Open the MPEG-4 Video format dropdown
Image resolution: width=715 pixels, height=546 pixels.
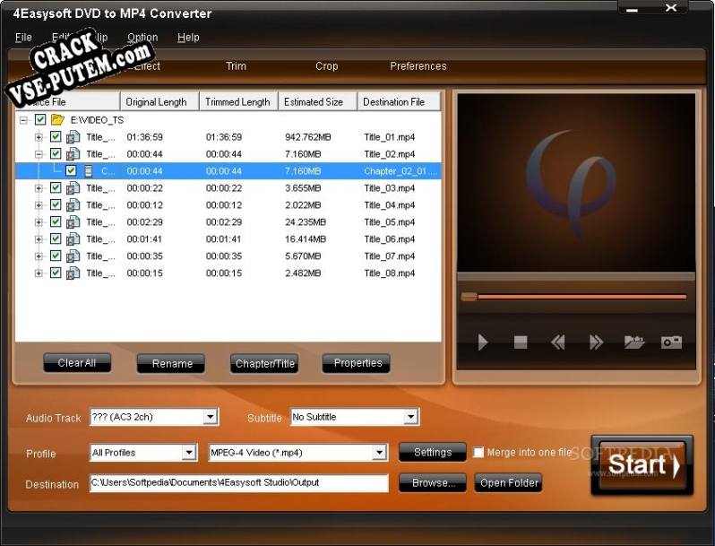tap(379, 453)
